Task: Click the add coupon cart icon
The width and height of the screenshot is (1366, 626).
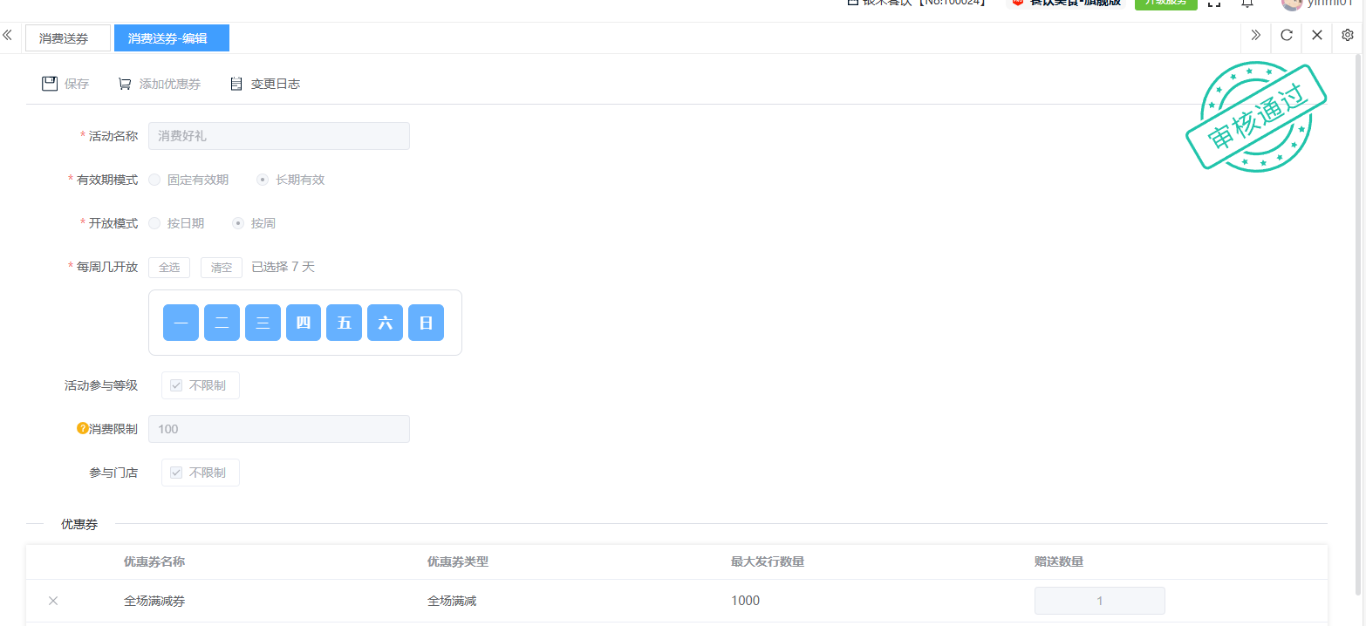Action: tap(125, 84)
